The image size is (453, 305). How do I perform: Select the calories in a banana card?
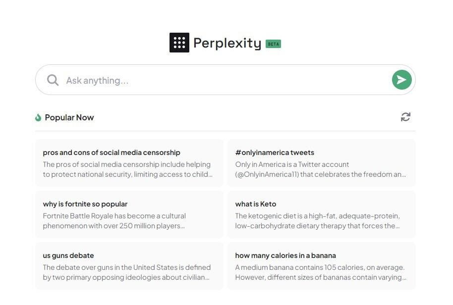285,255
